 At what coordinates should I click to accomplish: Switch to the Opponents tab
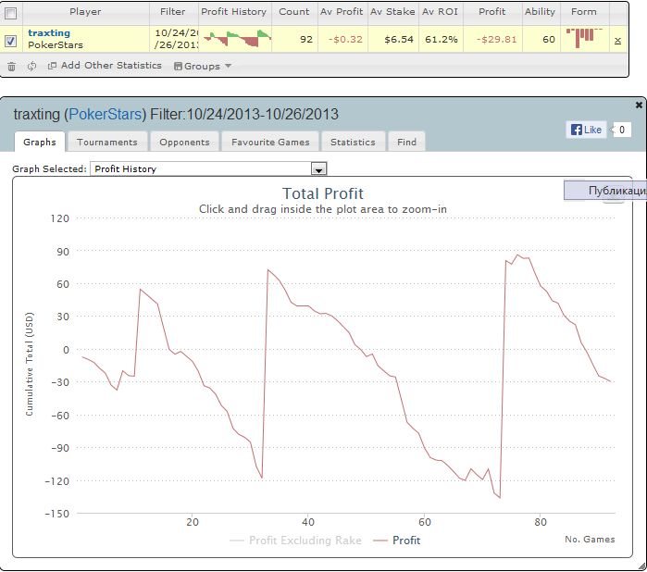coord(184,142)
